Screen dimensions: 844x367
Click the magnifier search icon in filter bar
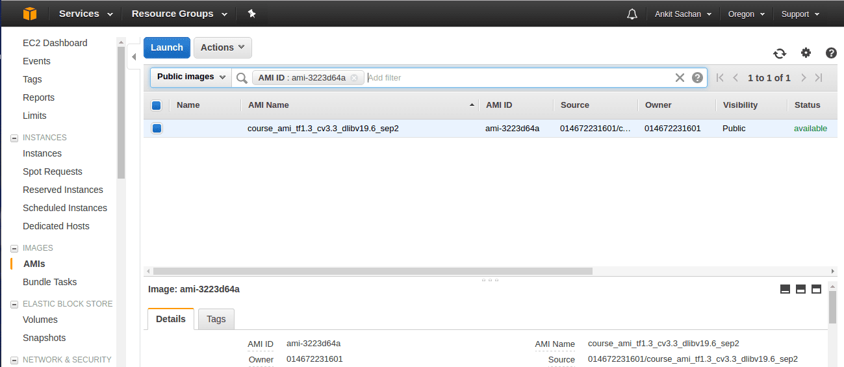tap(242, 78)
